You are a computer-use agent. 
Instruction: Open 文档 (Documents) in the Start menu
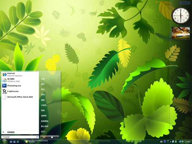tap(43, 79)
